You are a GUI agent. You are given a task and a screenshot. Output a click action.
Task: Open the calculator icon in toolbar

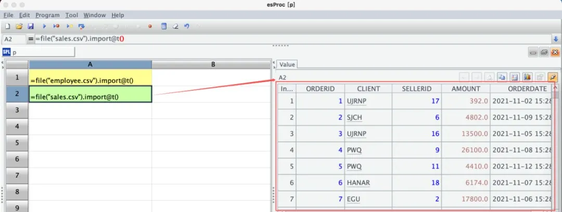point(164,26)
